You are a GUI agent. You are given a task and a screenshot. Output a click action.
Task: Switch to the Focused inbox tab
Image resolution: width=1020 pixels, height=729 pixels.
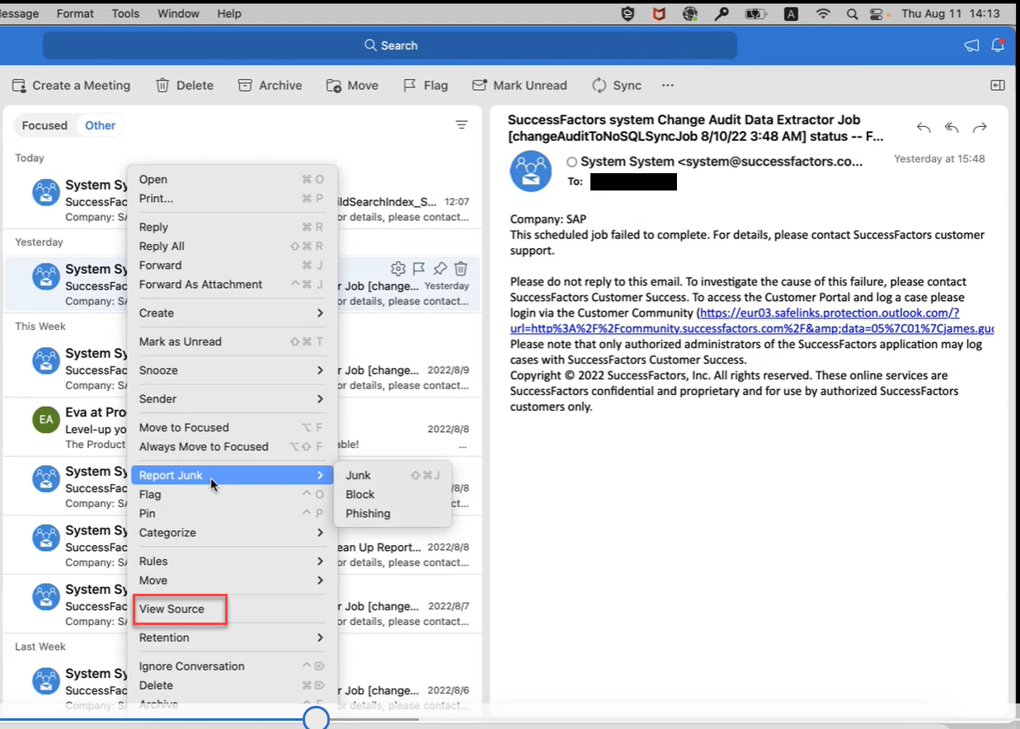click(45, 125)
